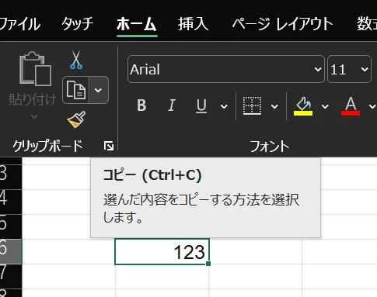Select row header 6
This screenshot has height=297, width=377.
[11, 251]
